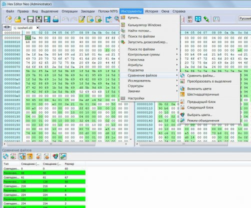Expand Контрольные суммы submenu

(x=149, y=54)
